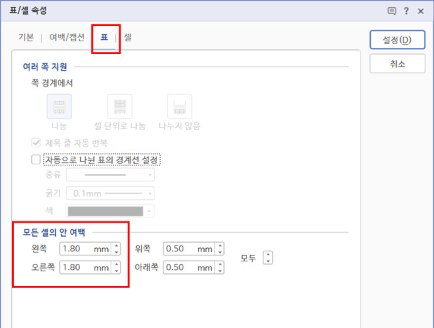Image resolution: width=434 pixels, height=328 pixels.
Task: Close the 표/셀 속성 dialog
Action: coord(421,11)
